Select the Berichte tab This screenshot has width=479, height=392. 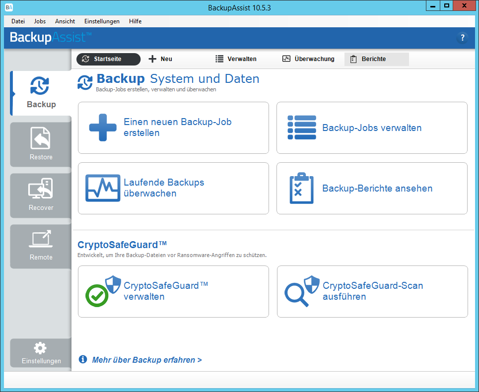coord(373,59)
